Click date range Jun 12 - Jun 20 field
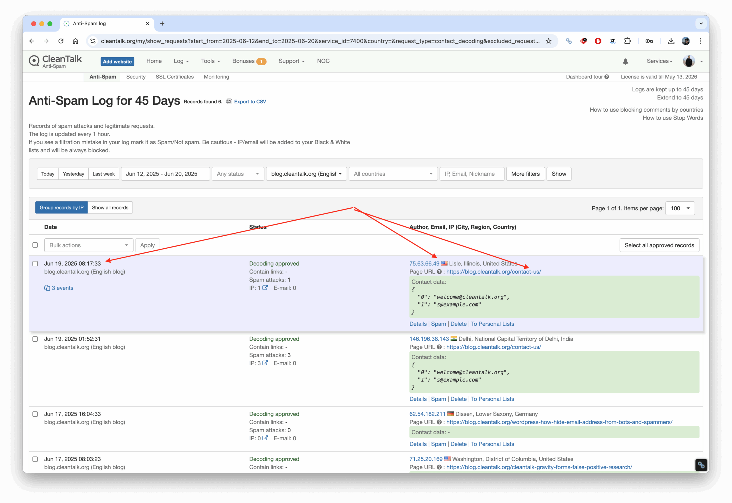Image resolution: width=732 pixels, height=503 pixels. click(165, 174)
